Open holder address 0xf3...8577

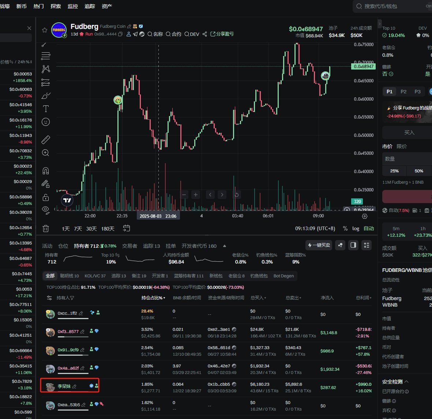click(68, 331)
